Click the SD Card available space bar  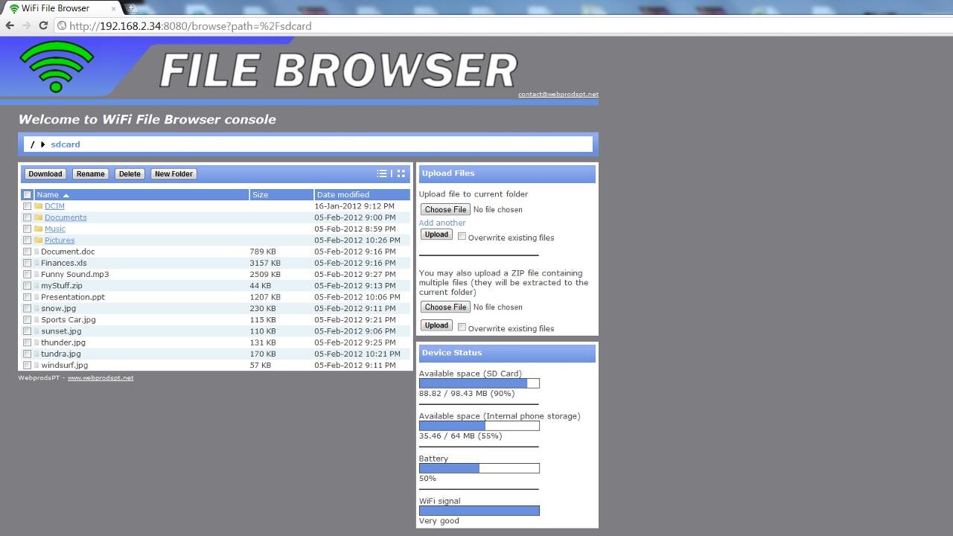[x=479, y=383]
